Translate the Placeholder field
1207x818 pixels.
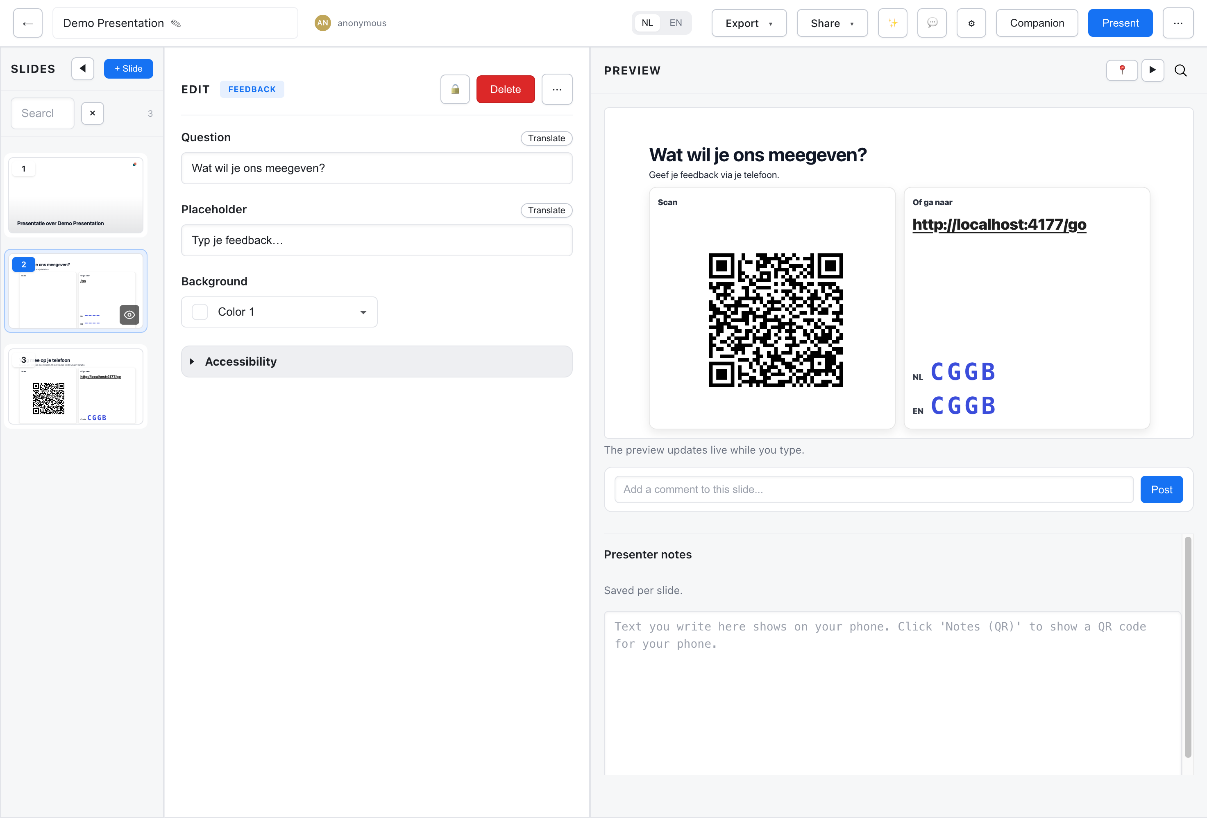[547, 210]
